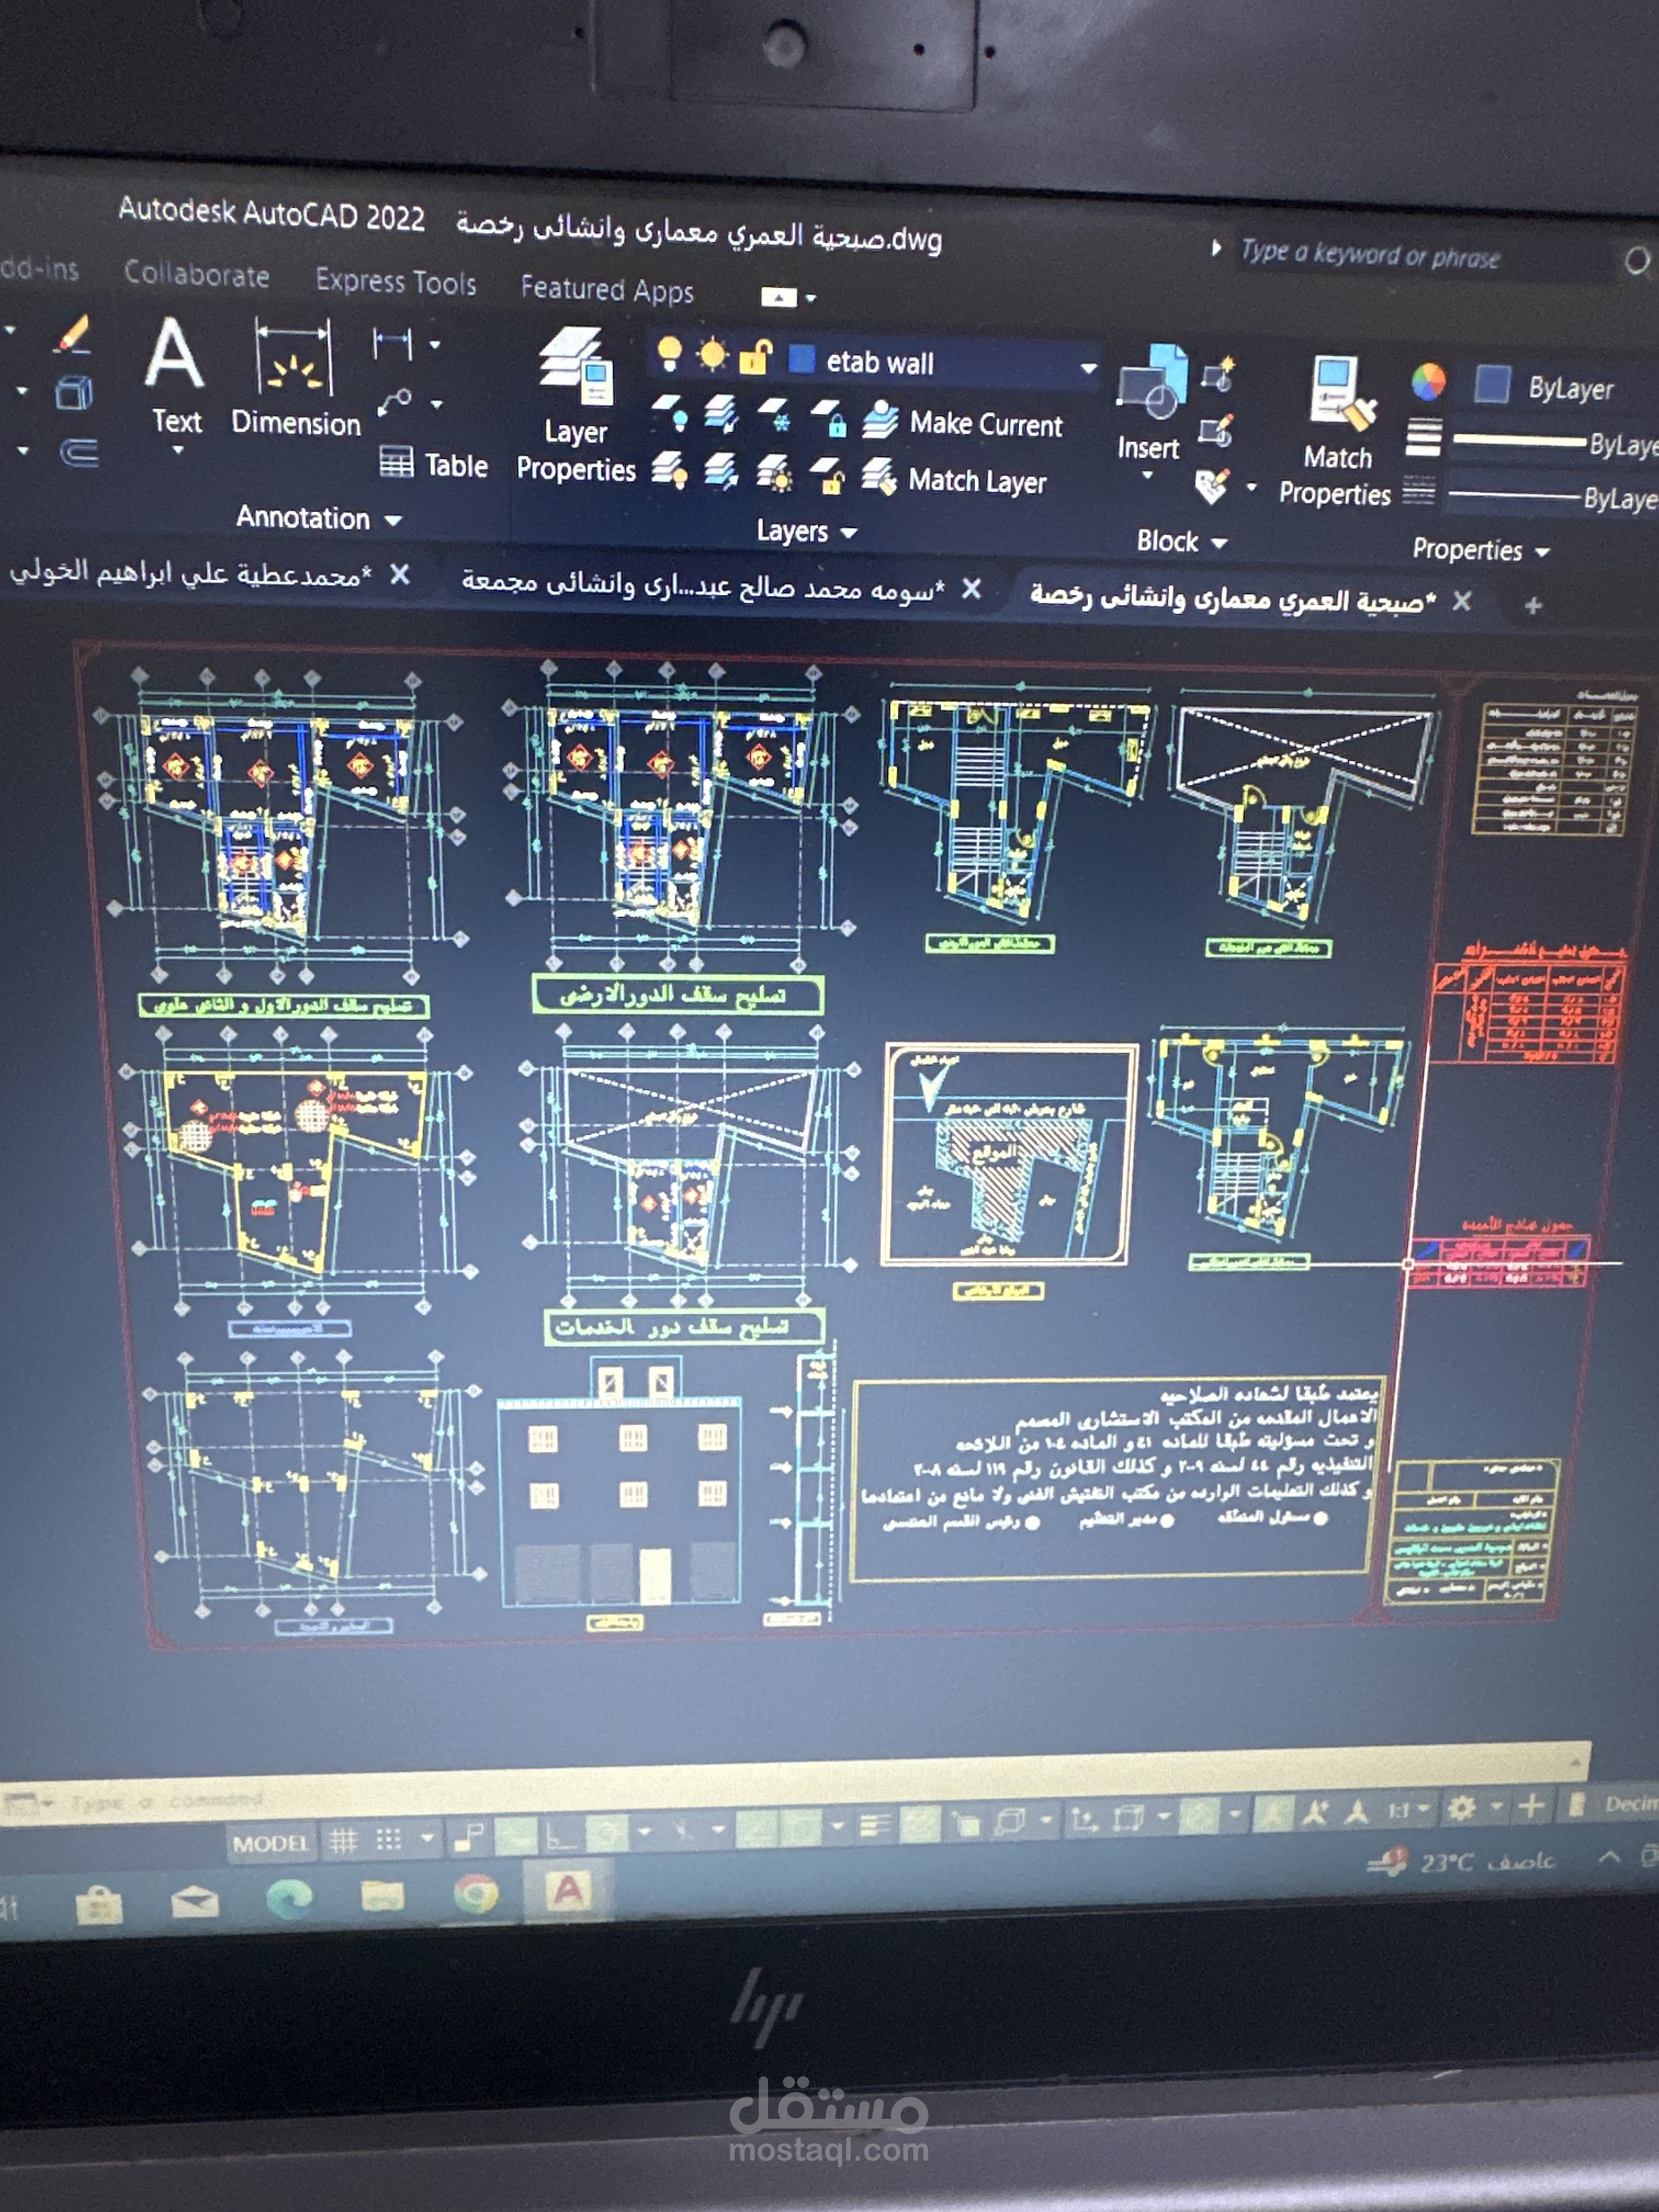This screenshot has width=1659, height=2212.
Task: Open Microsoft Store from taskbar
Action: pos(99,1904)
